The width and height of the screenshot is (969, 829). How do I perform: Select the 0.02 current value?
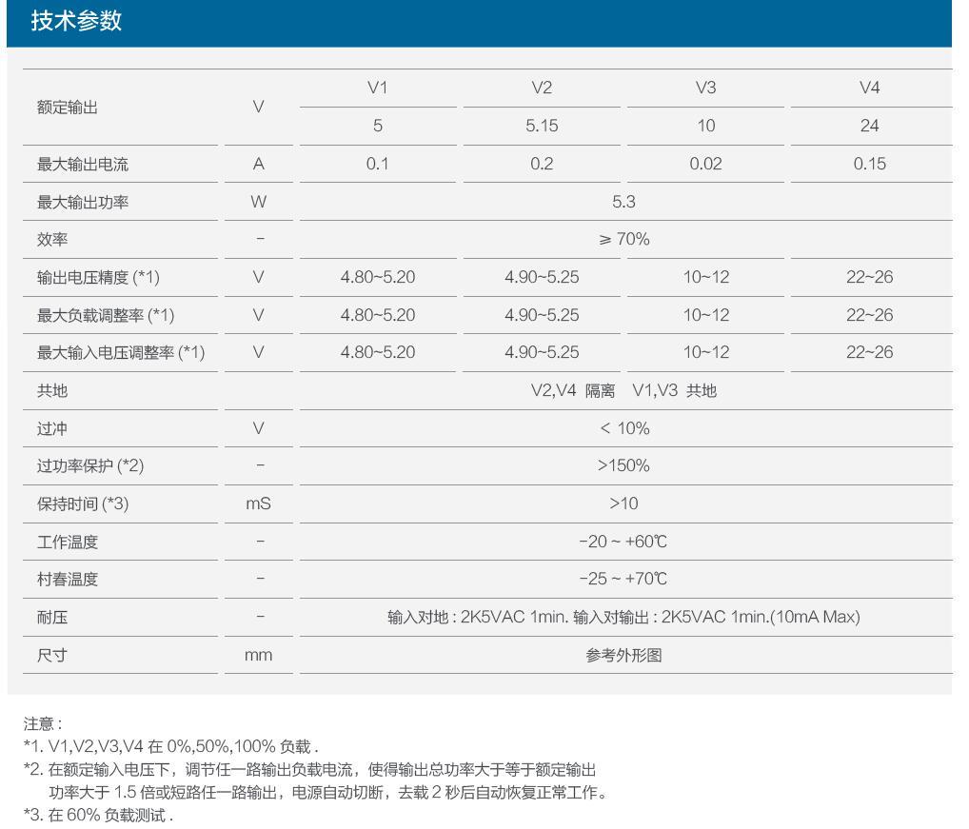click(705, 164)
